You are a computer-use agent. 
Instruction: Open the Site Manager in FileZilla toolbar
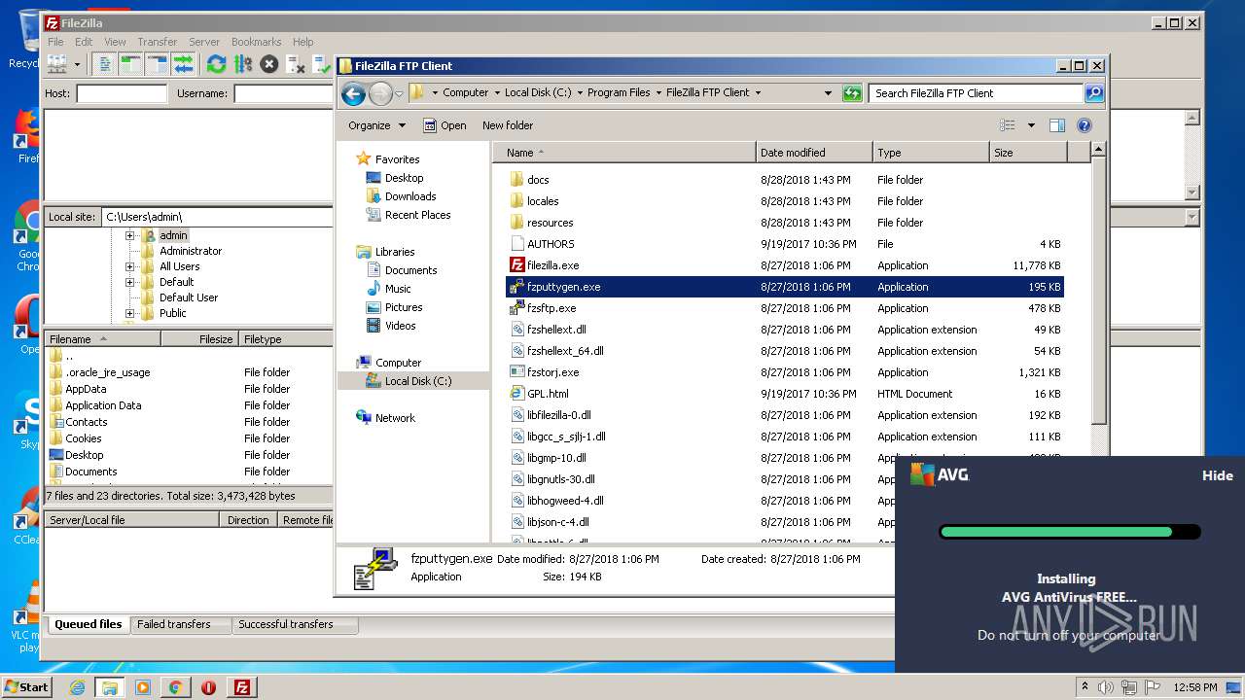coord(57,64)
